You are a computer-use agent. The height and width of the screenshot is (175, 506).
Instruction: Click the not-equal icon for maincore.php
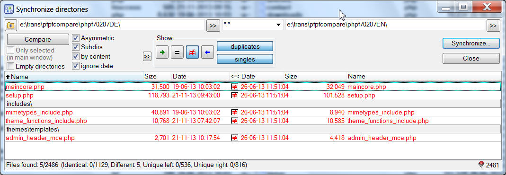tap(235, 87)
